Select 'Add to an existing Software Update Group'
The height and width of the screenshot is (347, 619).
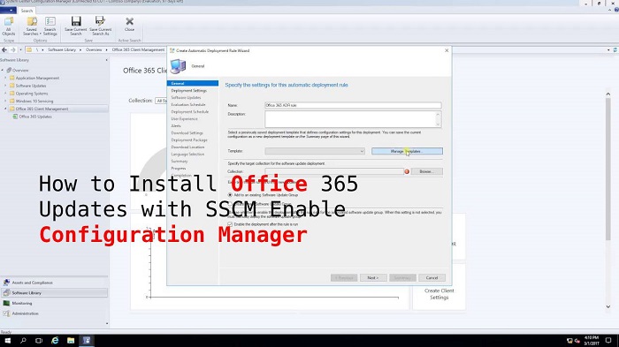(x=230, y=195)
